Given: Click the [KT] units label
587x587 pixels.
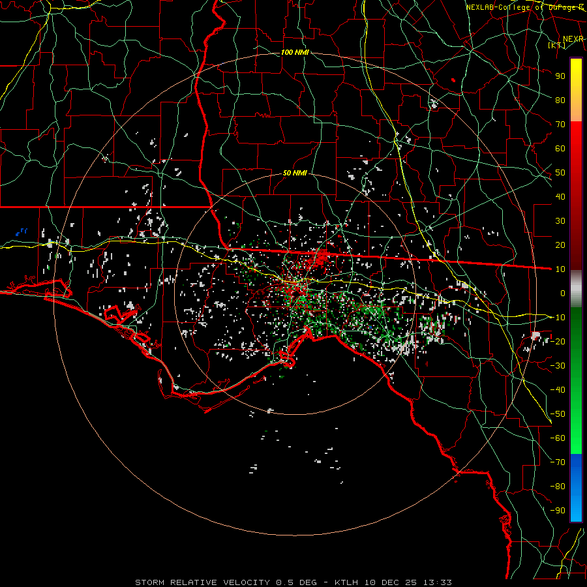Looking at the screenshot, I should [557, 45].
